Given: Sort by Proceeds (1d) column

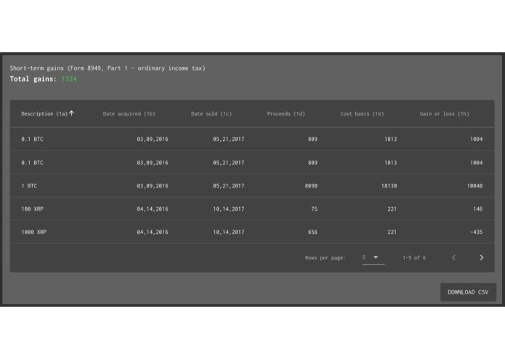Looking at the screenshot, I should tap(286, 113).
